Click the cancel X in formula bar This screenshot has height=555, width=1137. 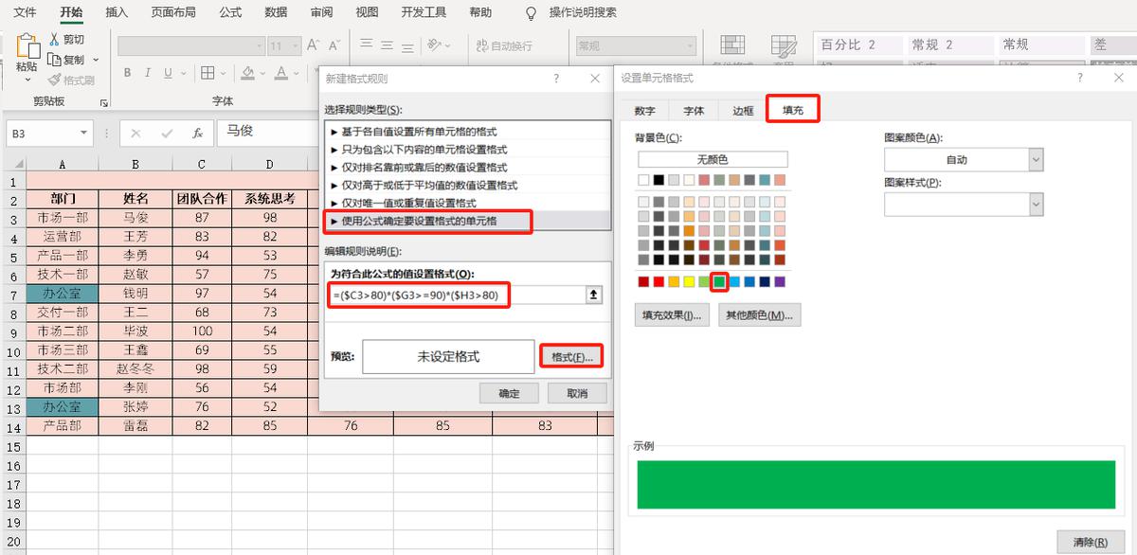(x=135, y=134)
